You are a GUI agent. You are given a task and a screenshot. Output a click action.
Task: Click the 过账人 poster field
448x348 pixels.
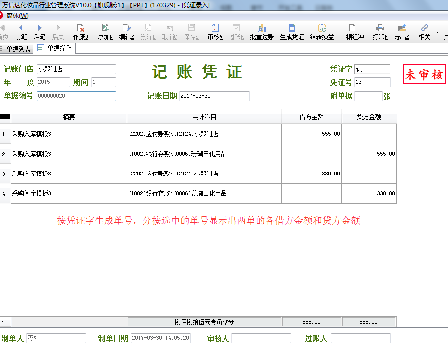click(x=361, y=338)
